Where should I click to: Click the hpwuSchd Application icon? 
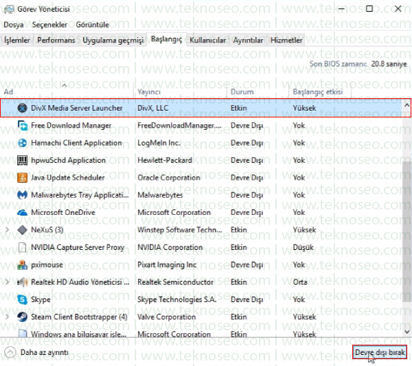pos(23,160)
